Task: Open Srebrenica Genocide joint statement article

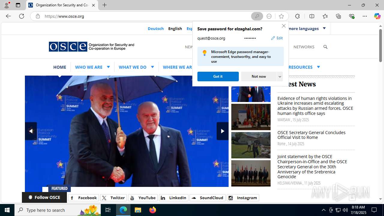Action: (x=312, y=166)
